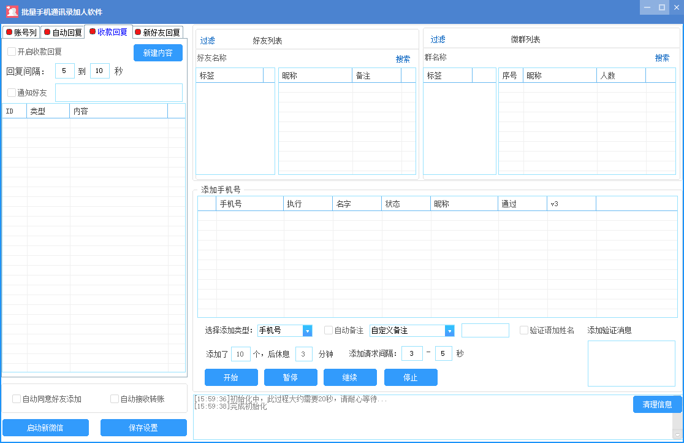Toggle the 通知好友 checkbox

tap(12, 93)
